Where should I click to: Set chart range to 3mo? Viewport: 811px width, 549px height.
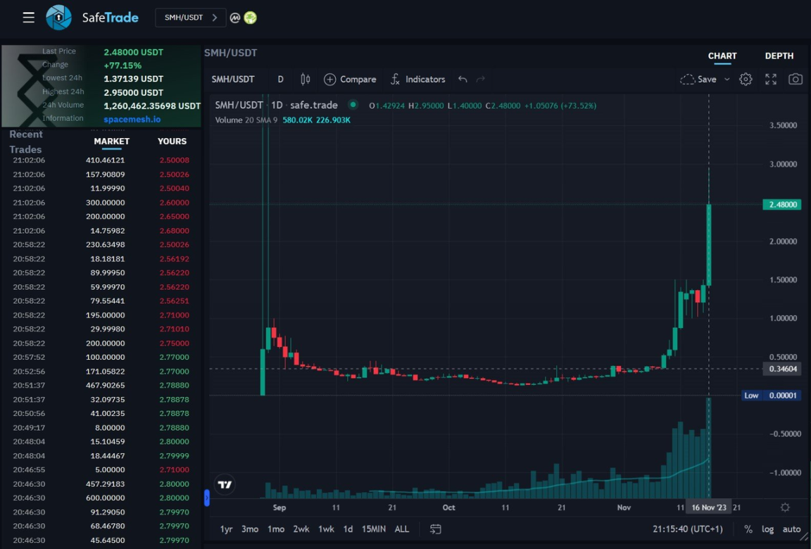pyautogui.click(x=249, y=529)
